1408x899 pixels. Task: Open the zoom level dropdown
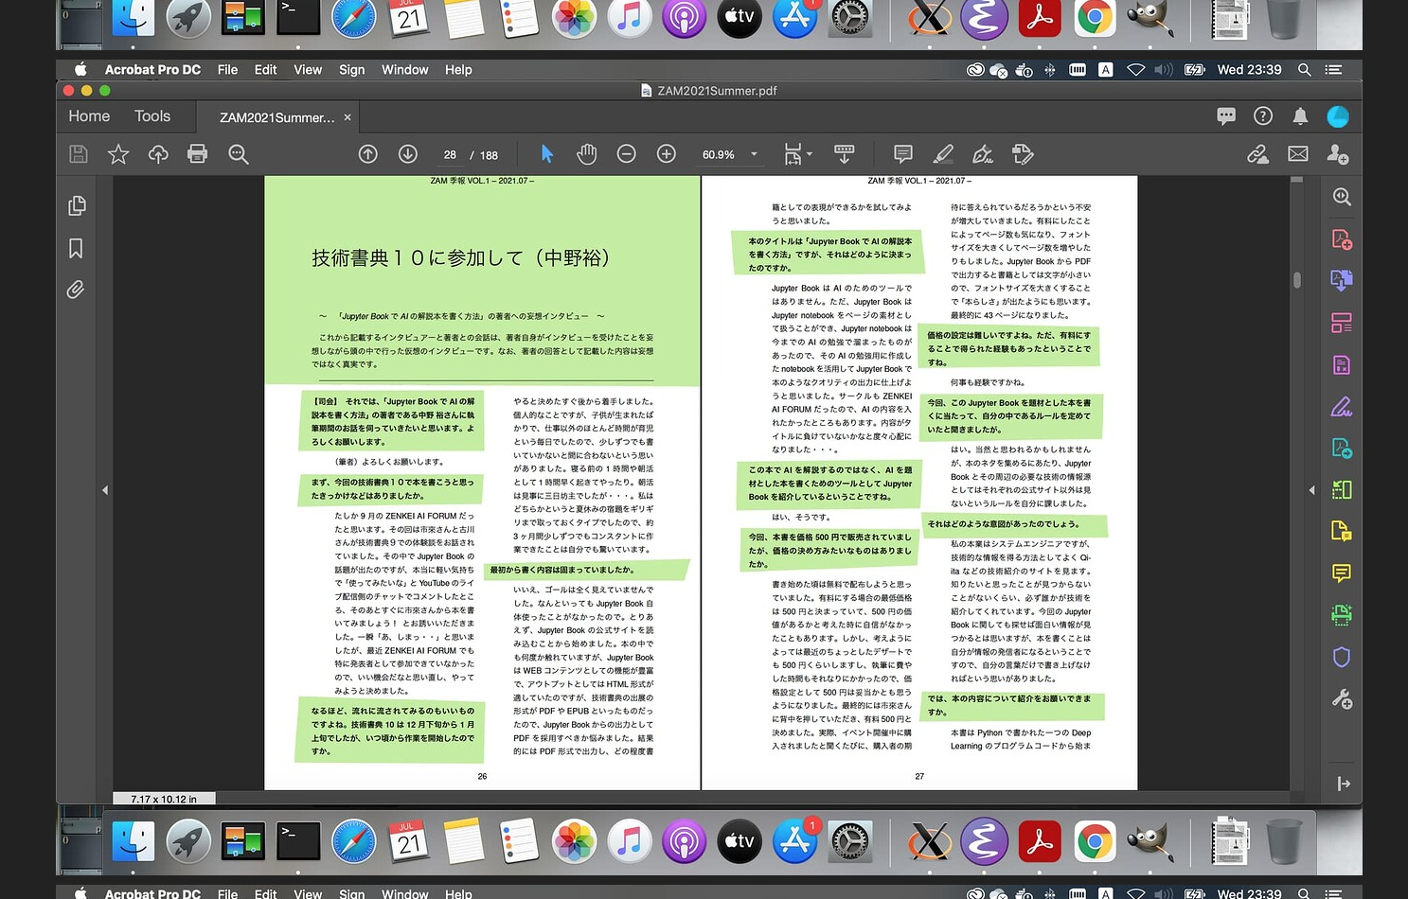pos(754,154)
